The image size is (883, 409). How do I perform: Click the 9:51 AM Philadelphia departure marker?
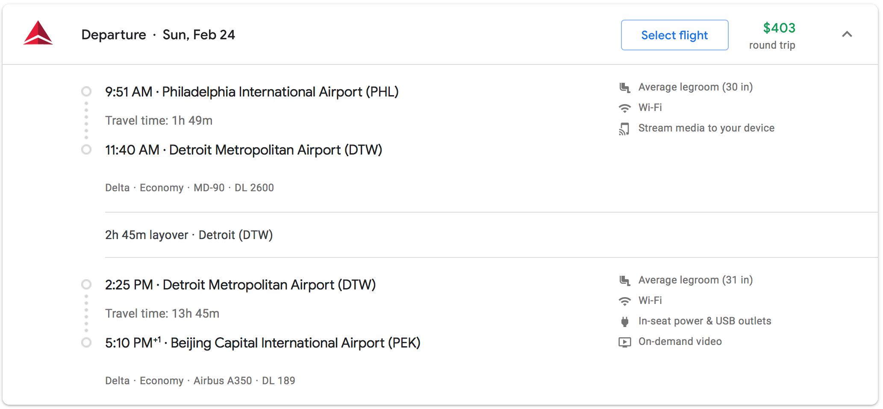click(x=86, y=92)
